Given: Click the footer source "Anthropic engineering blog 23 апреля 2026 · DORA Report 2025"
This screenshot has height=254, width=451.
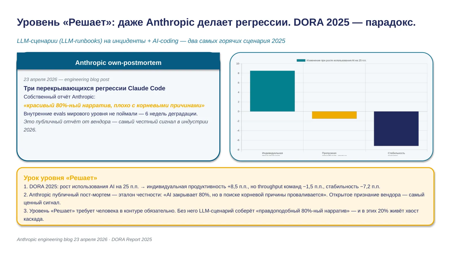Looking at the screenshot, I should [84, 239].
